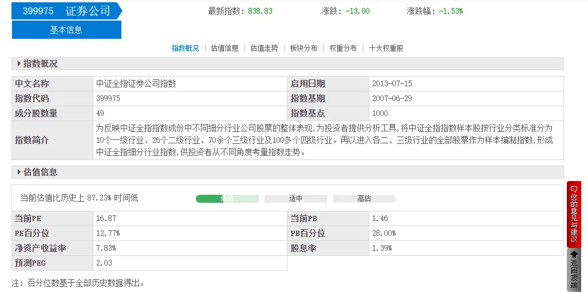Click the back-to-top arrow icon

coord(574,254)
